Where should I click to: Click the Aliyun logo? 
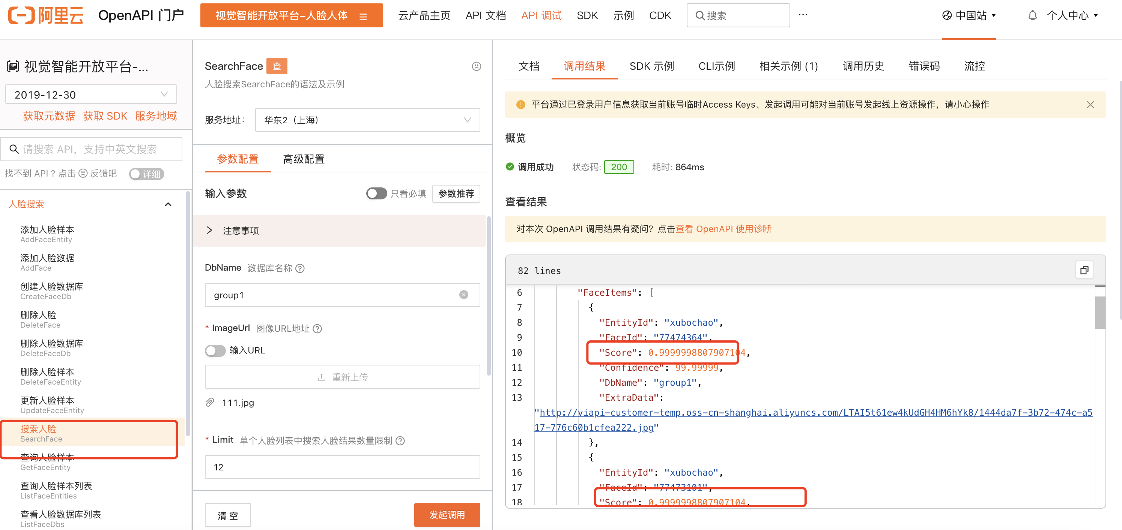click(46, 15)
